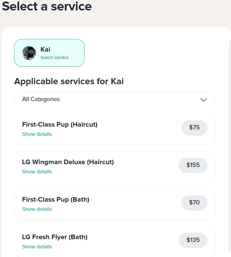Viewport: 231px width, 257px height.
Task: Open the All Categories dropdown
Action: pyautogui.click(x=115, y=100)
